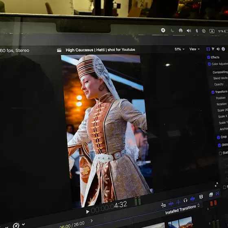
Task: Toggle the blue clip appearance icon
Action: tap(193, 199)
